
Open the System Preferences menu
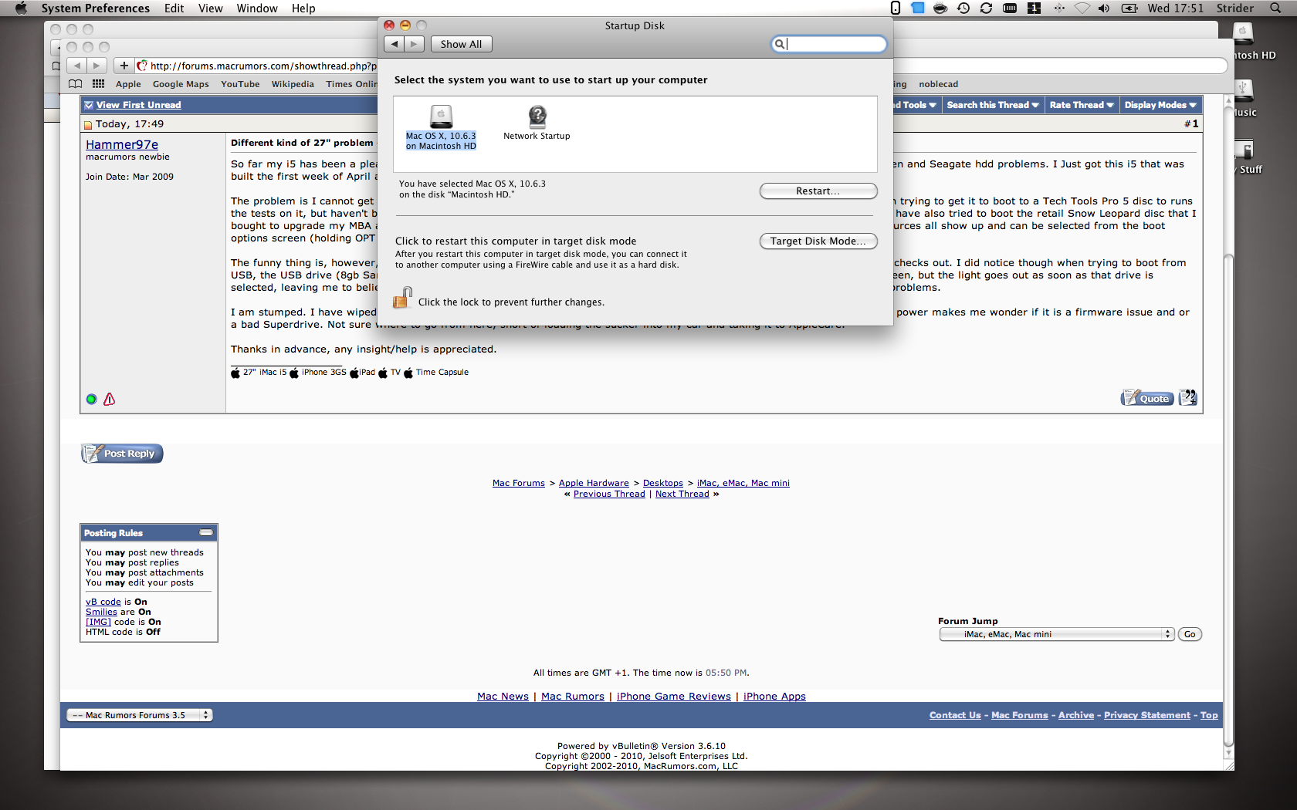click(x=96, y=8)
